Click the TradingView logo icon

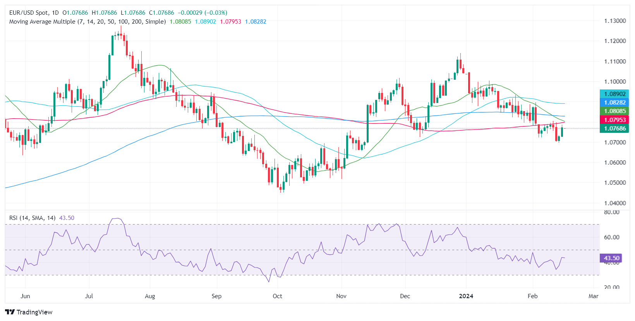(x=10, y=312)
